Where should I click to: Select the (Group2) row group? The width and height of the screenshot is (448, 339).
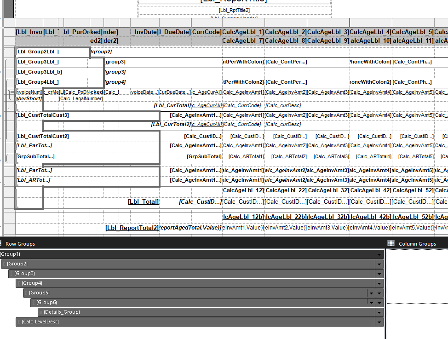pyautogui.click(x=192, y=264)
